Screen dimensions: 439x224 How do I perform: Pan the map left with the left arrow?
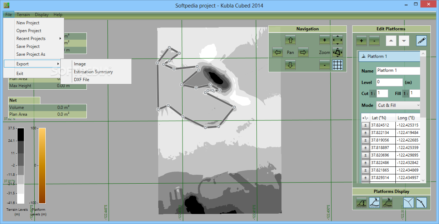[x=278, y=53]
